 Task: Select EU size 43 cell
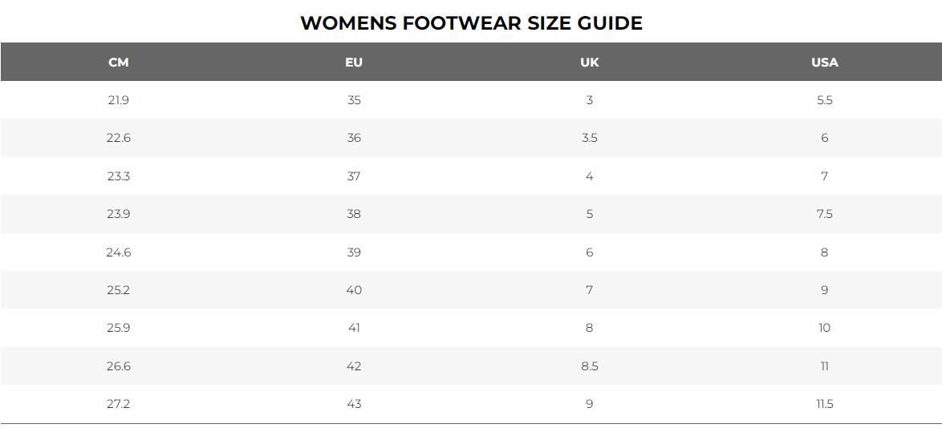click(354, 404)
